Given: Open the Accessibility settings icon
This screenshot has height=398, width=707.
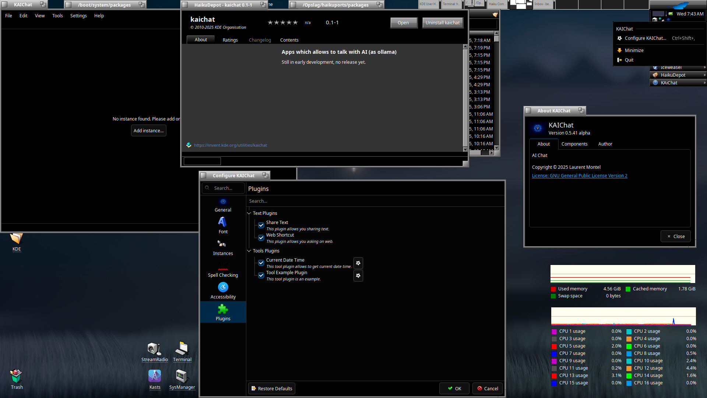Looking at the screenshot, I should pos(223,287).
